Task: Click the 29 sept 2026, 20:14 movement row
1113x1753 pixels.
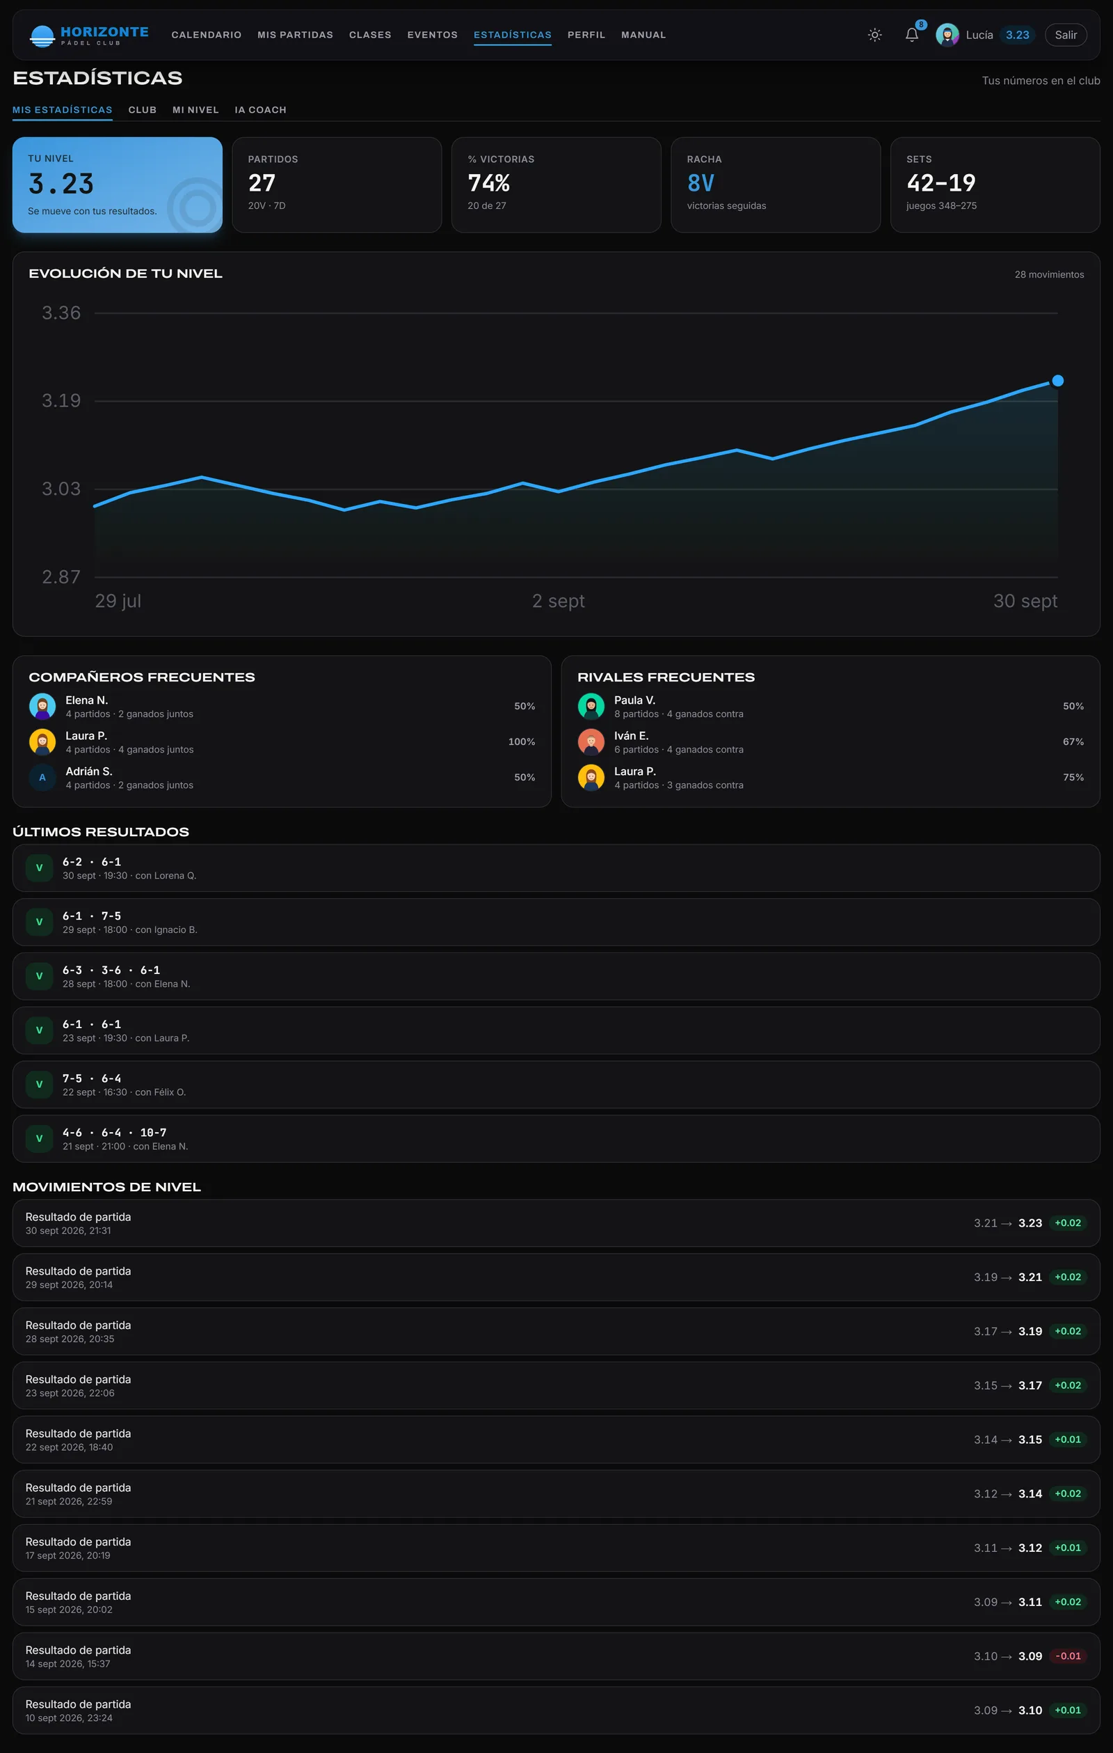Action: [556, 1278]
